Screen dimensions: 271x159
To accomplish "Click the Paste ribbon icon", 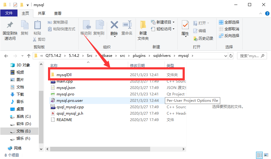I will [37, 25].
